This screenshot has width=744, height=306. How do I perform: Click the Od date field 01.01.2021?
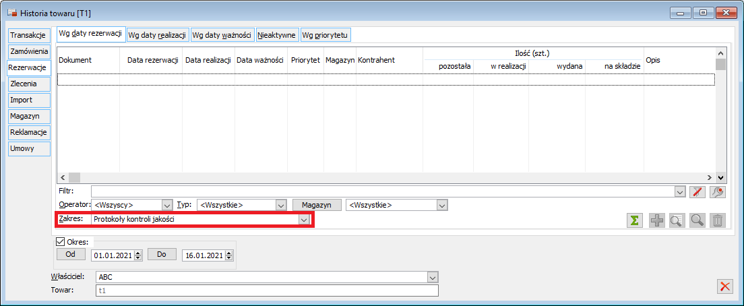point(113,255)
